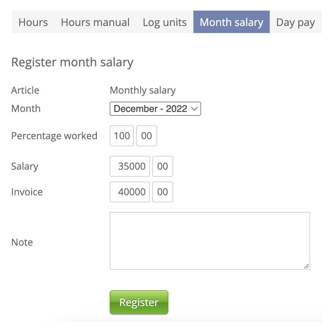Click the Article label
The height and width of the screenshot is (322, 322).
25,90
